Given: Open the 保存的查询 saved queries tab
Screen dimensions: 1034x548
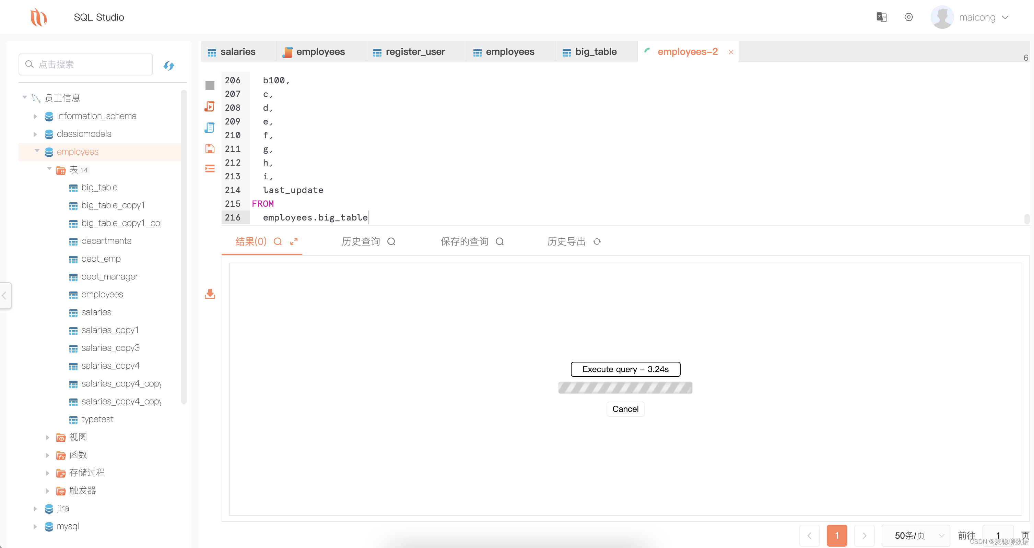Looking at the screenshot, I should tap(465, 241).
